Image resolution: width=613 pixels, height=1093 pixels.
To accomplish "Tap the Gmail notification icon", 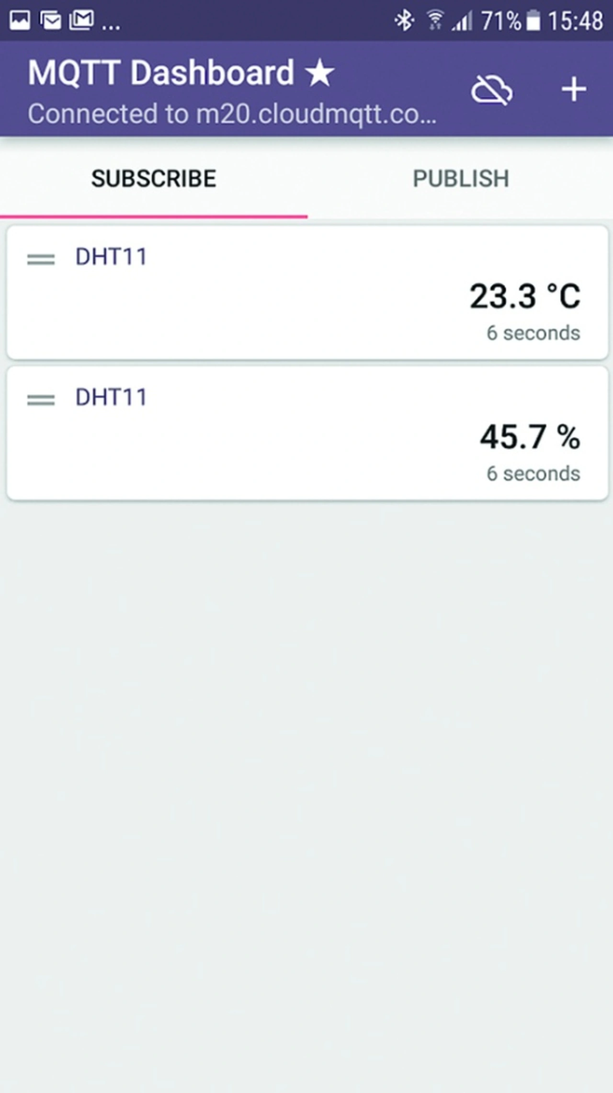I will [x=81, y=21].
